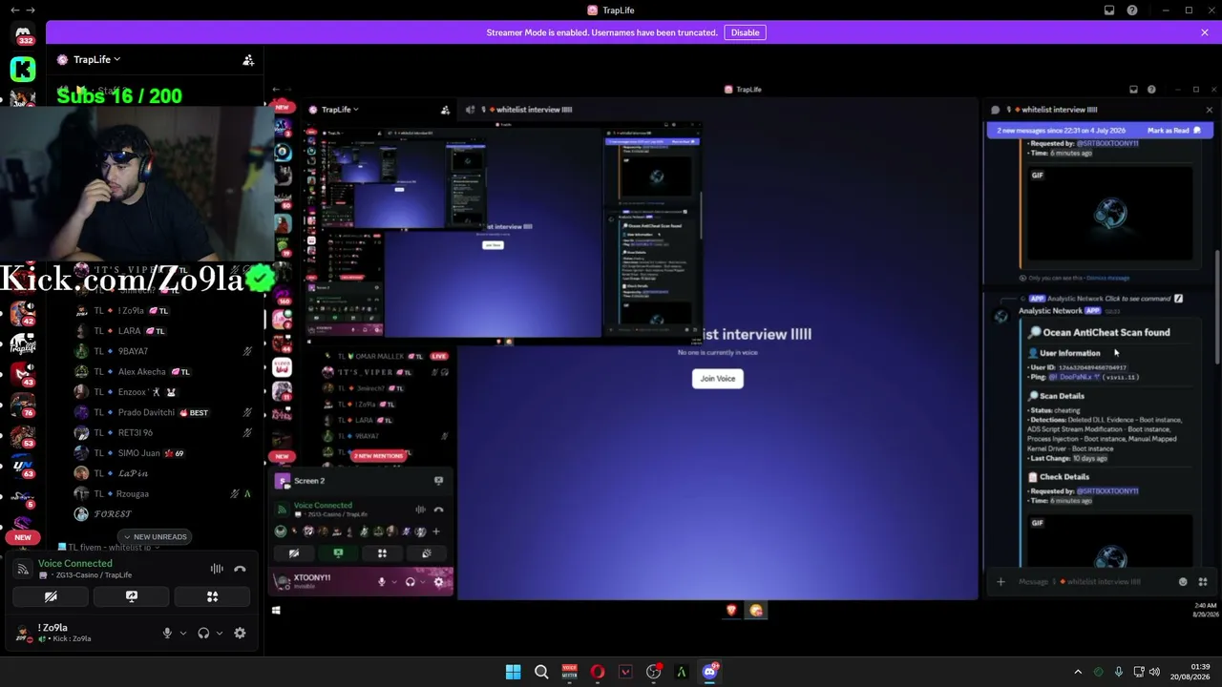This screenshot has height=687, width=1222.
Task: Open Opera browser from taskbar
Action: click(x=598, y=672)
